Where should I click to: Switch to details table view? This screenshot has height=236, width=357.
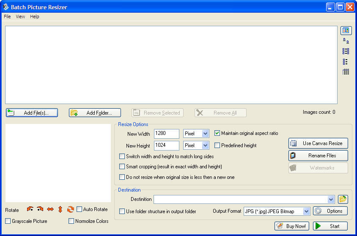click(x=346, y=72)
